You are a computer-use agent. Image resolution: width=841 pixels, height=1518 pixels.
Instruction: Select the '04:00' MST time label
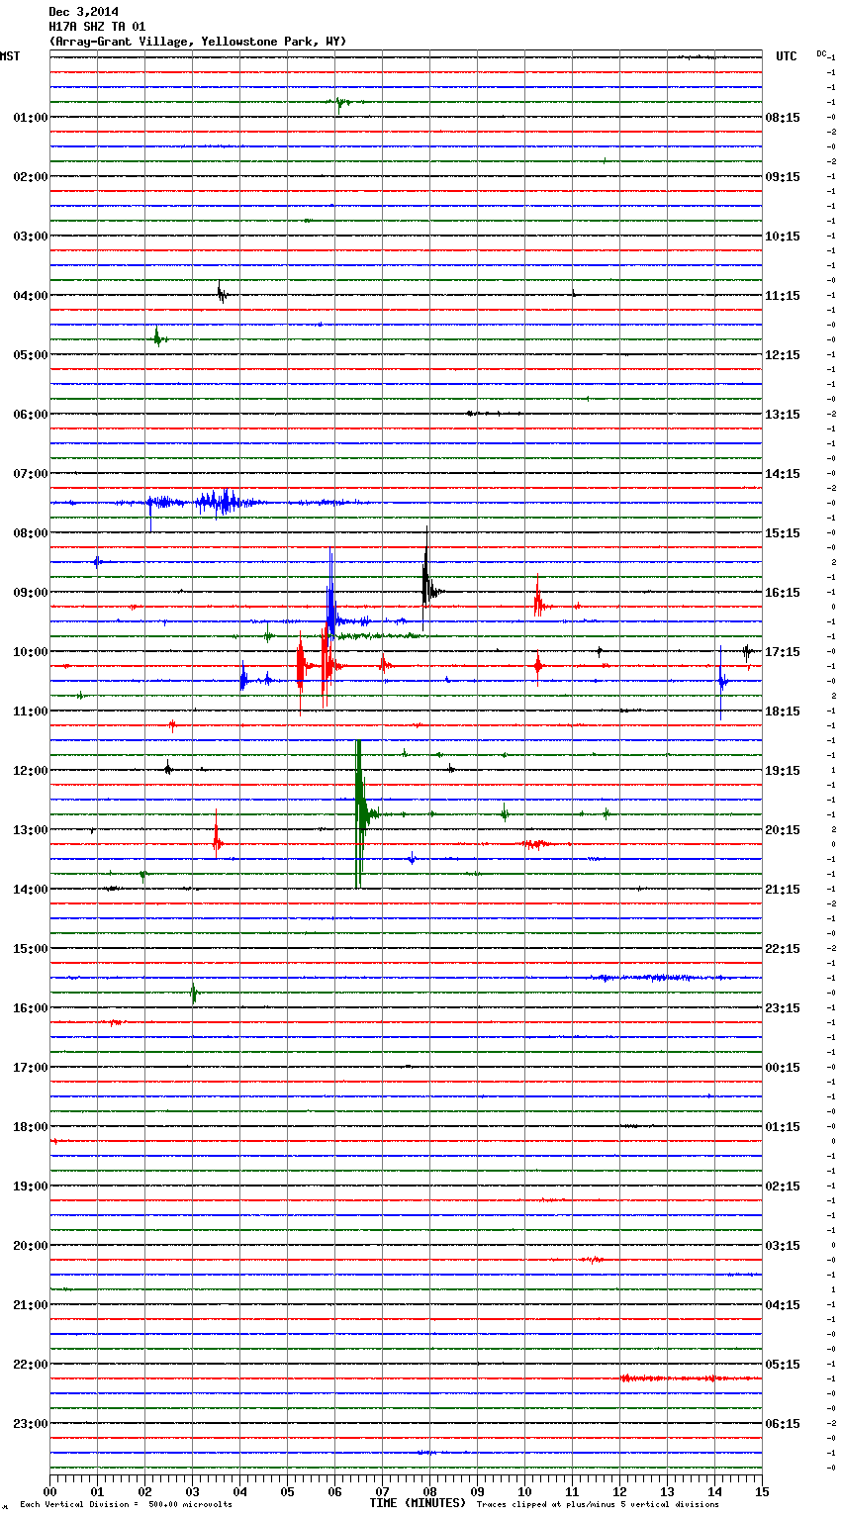pyautogui.click(x=31, y=296)
